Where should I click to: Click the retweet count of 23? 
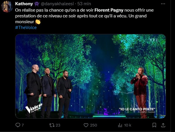tap(58, 125)
